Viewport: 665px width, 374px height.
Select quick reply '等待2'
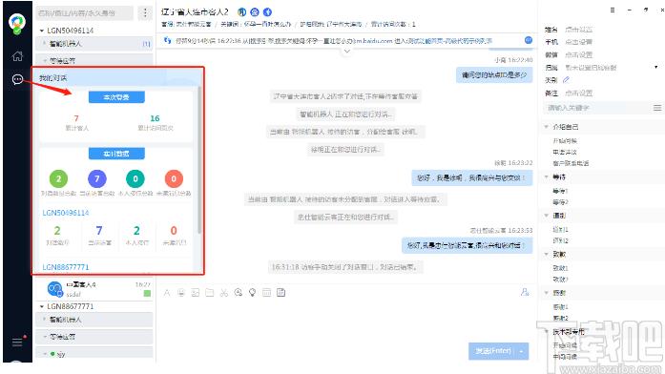(560, 202)
